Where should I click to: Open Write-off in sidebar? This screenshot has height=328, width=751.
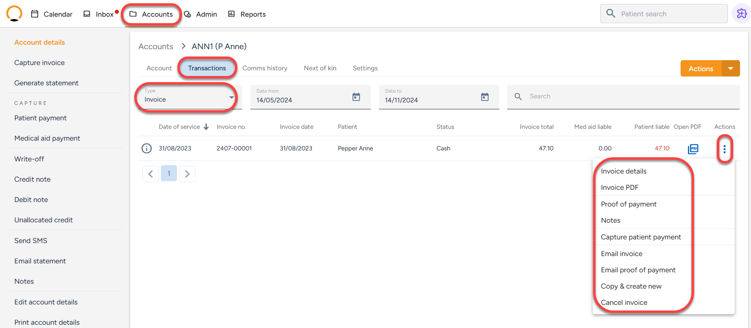click(x=29, y=159)
